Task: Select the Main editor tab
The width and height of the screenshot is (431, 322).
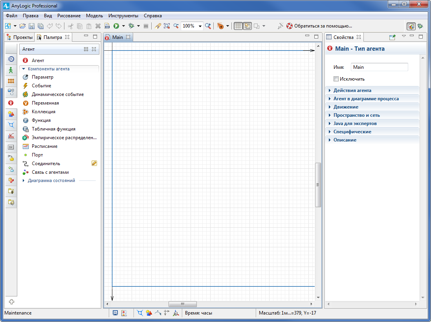Action: click(117, 37)
